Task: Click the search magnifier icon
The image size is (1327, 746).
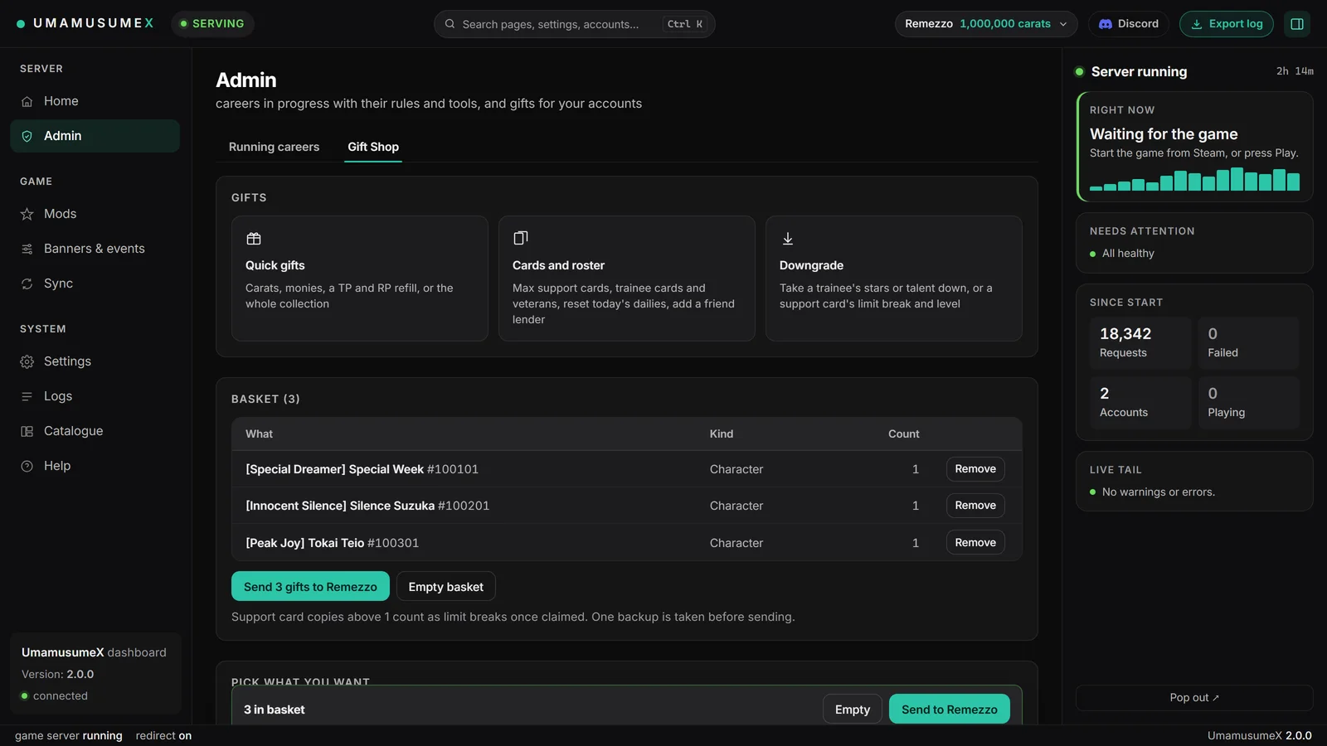Action: [450, 24]
